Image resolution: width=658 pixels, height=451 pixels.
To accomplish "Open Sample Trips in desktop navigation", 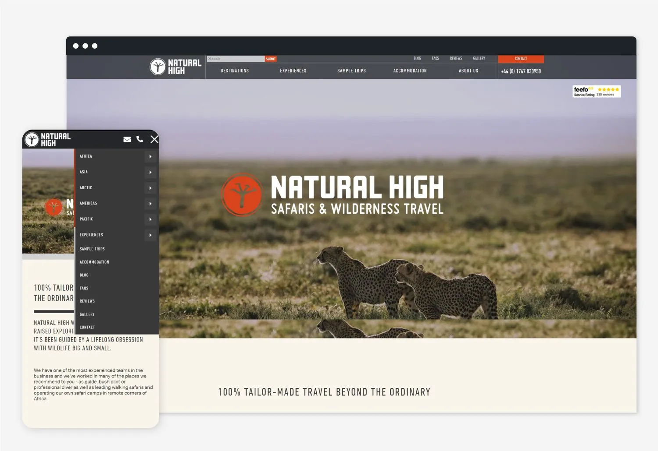I will coord(351,70).
